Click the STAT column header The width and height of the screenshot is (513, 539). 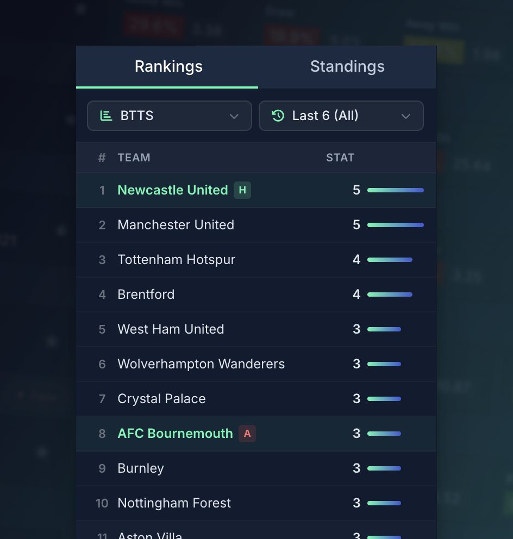point(340,158)
